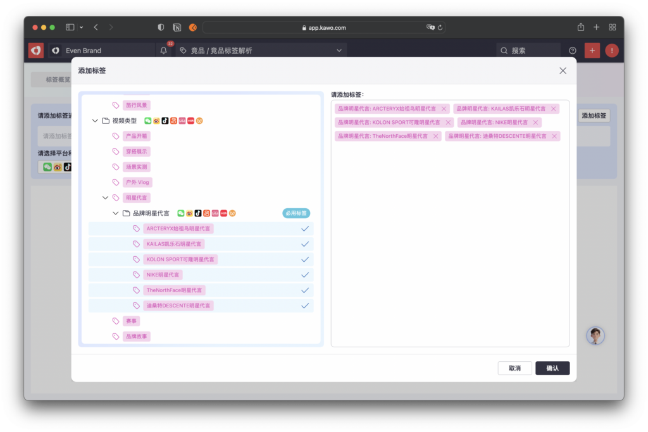The height and width of the screenshot is (432, 648).
Task: Click Safari share icon
Action: point(580,27)
